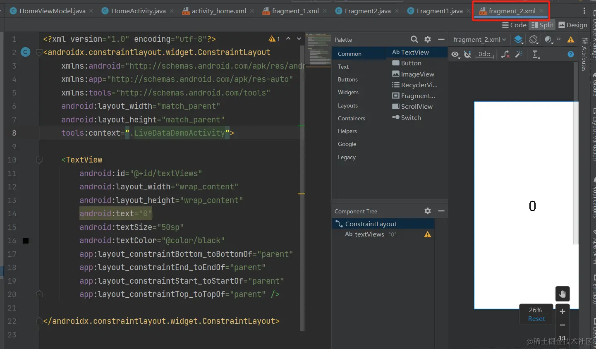Pick Switch widget from palette
The width and height of the screenshot is (596, 349).
[417, 117]
